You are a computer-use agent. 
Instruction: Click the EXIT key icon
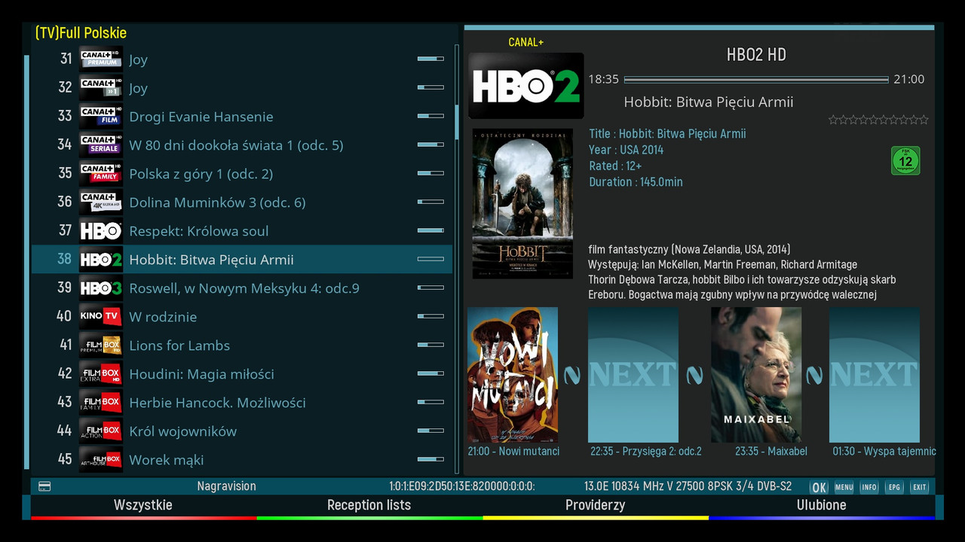[x=919, y=487]
